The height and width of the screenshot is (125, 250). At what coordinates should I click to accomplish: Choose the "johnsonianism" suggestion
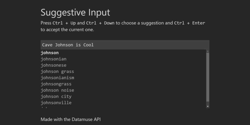[57, 78]
